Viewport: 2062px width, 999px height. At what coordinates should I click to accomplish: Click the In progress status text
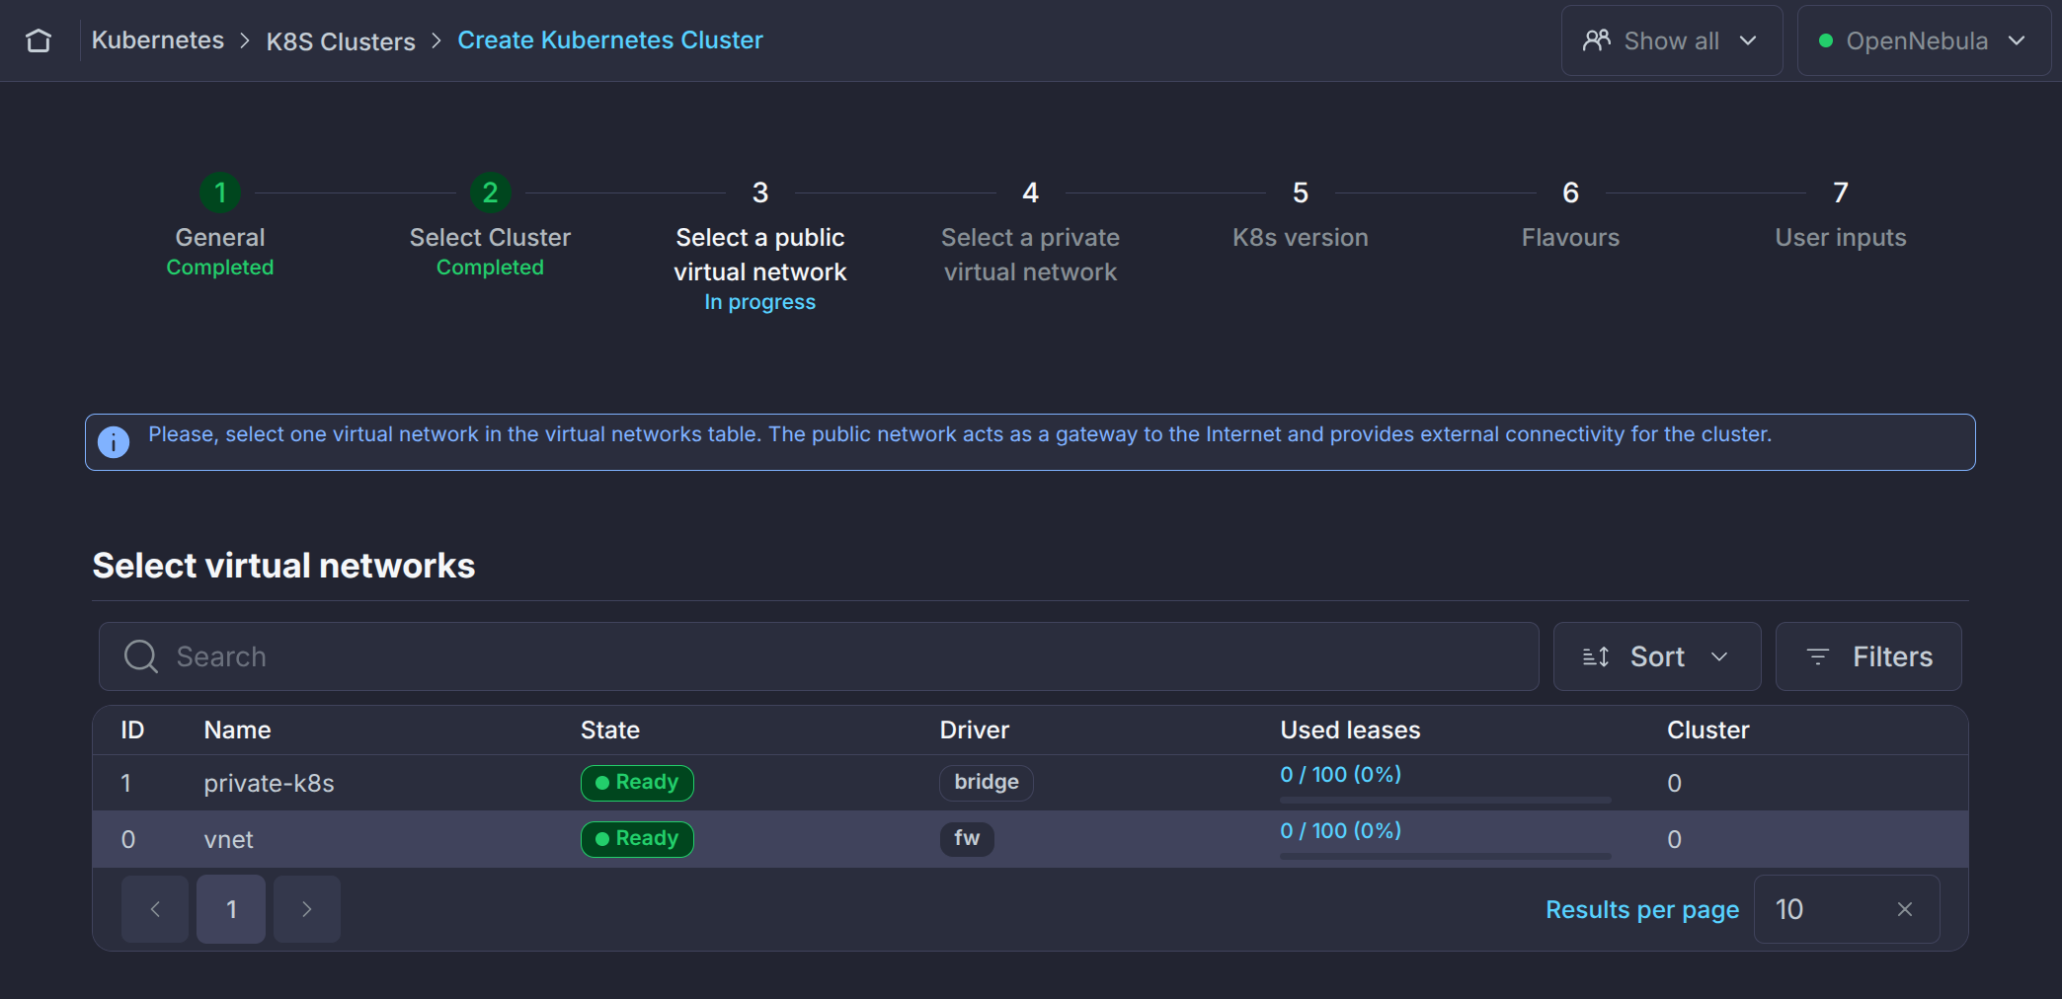pos(760,302)
